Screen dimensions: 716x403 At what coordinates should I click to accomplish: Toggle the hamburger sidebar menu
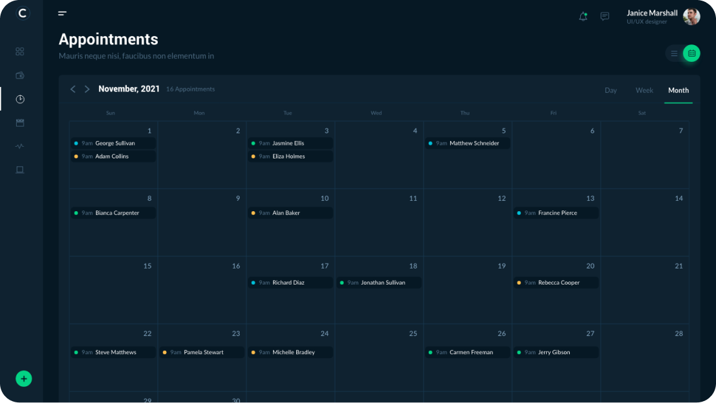pyautogui.click(x=62, y=13)
